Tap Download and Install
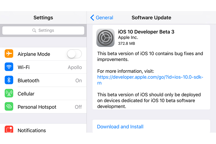 (x=120, y=127)
